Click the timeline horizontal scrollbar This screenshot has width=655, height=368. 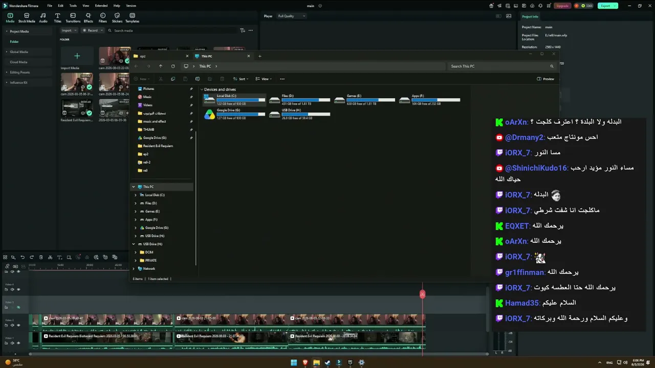(x=258, y=354)
